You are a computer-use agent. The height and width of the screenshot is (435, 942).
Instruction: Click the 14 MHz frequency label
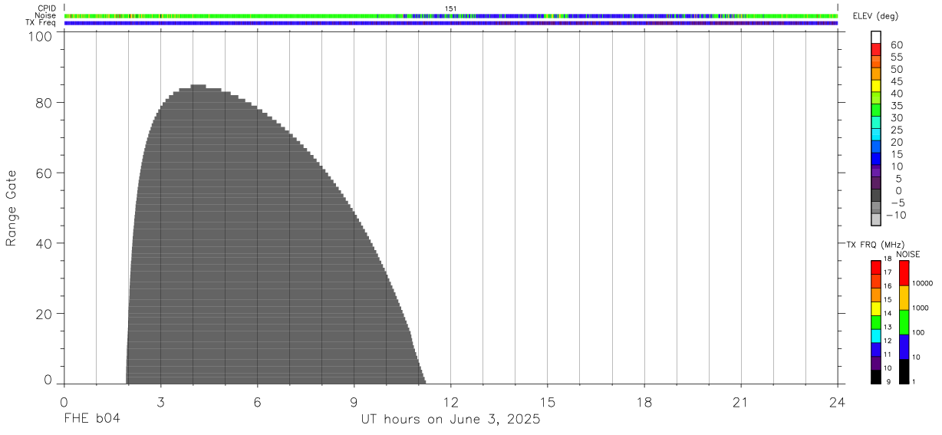point(888,314)
